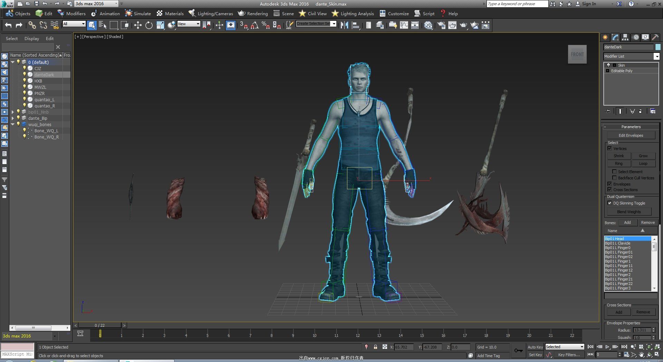Click the time slider 0 / 22 handle
Viewport: 663px width, 362px height.
pyautogui.click(x=100, y=325)
